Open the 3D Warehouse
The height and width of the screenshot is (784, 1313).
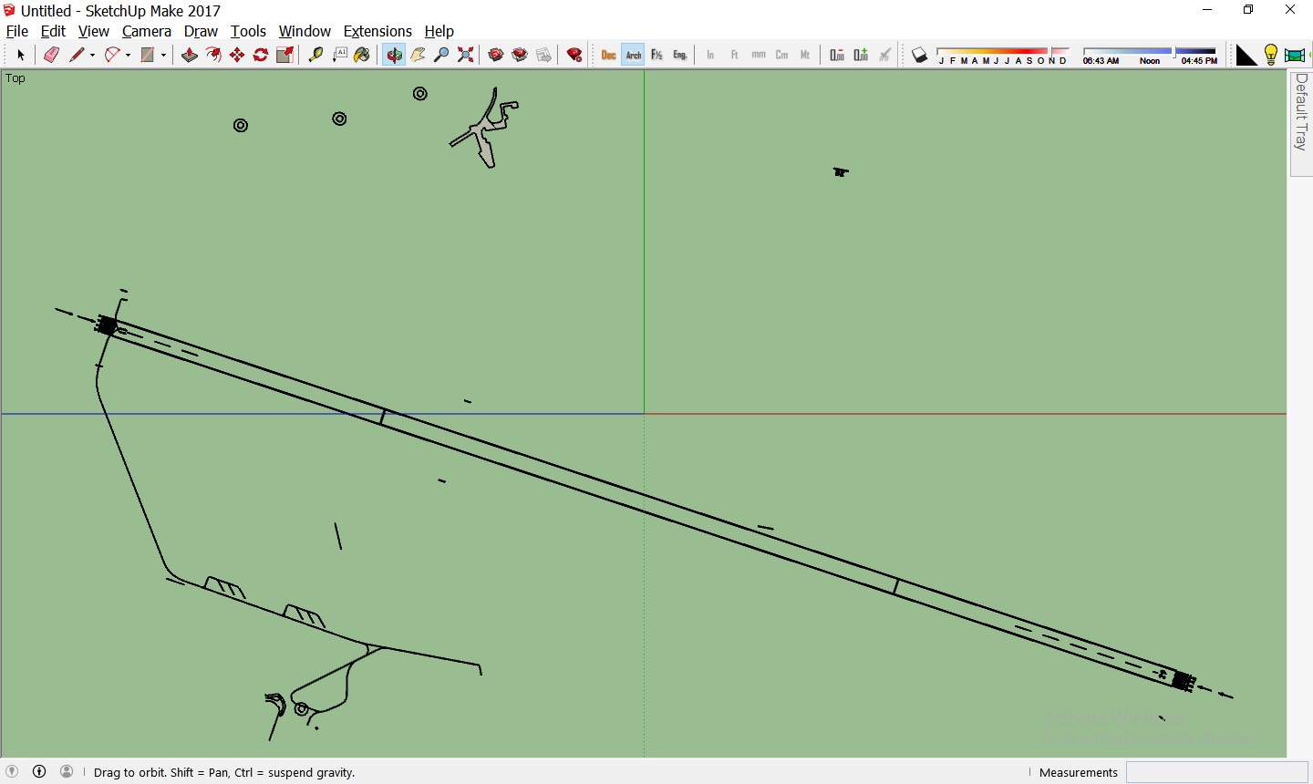coord(496,56)
